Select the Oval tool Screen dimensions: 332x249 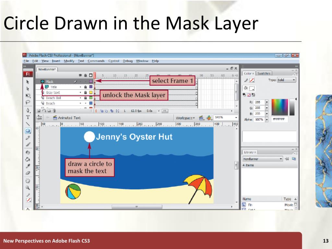pos(28,131)
